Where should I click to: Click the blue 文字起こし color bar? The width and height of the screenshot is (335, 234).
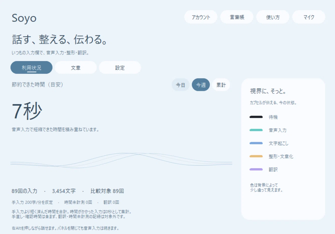256,143
